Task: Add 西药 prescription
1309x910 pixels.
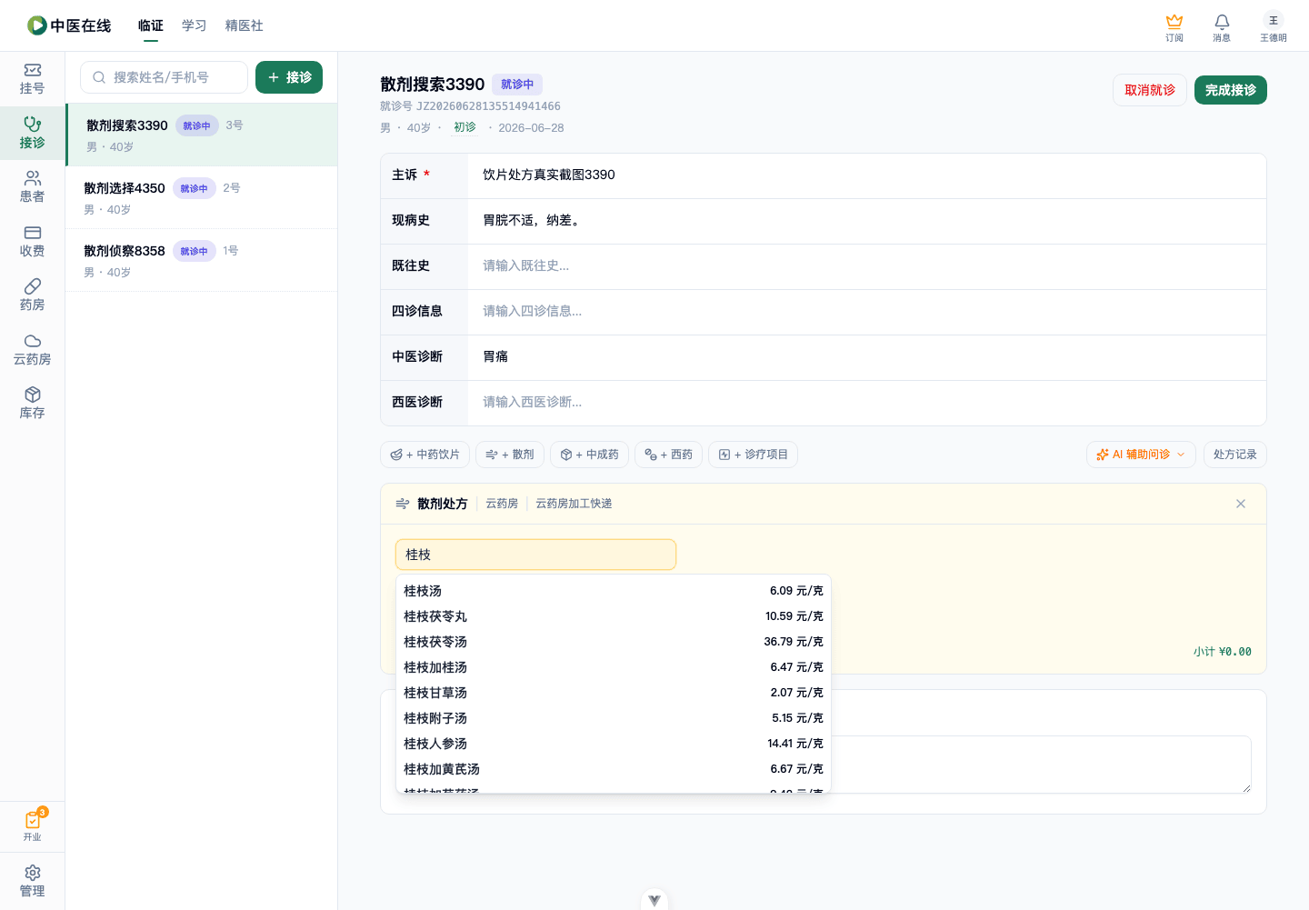Action: 668,455
